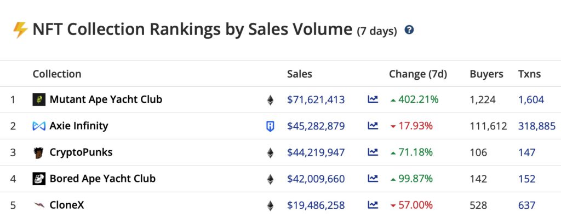
Task: Open Axie Infinity sales chart icon
Action: click(373, 126)
